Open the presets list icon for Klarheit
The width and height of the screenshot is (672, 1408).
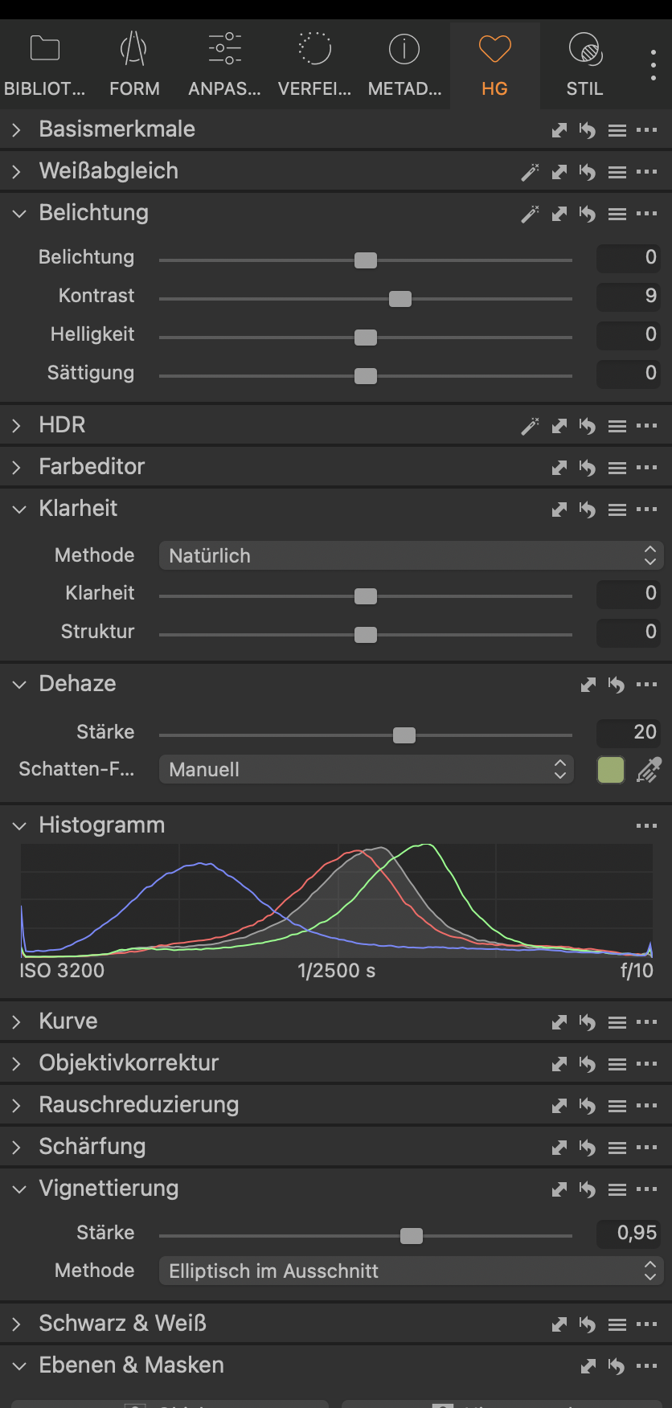point(617,510)
